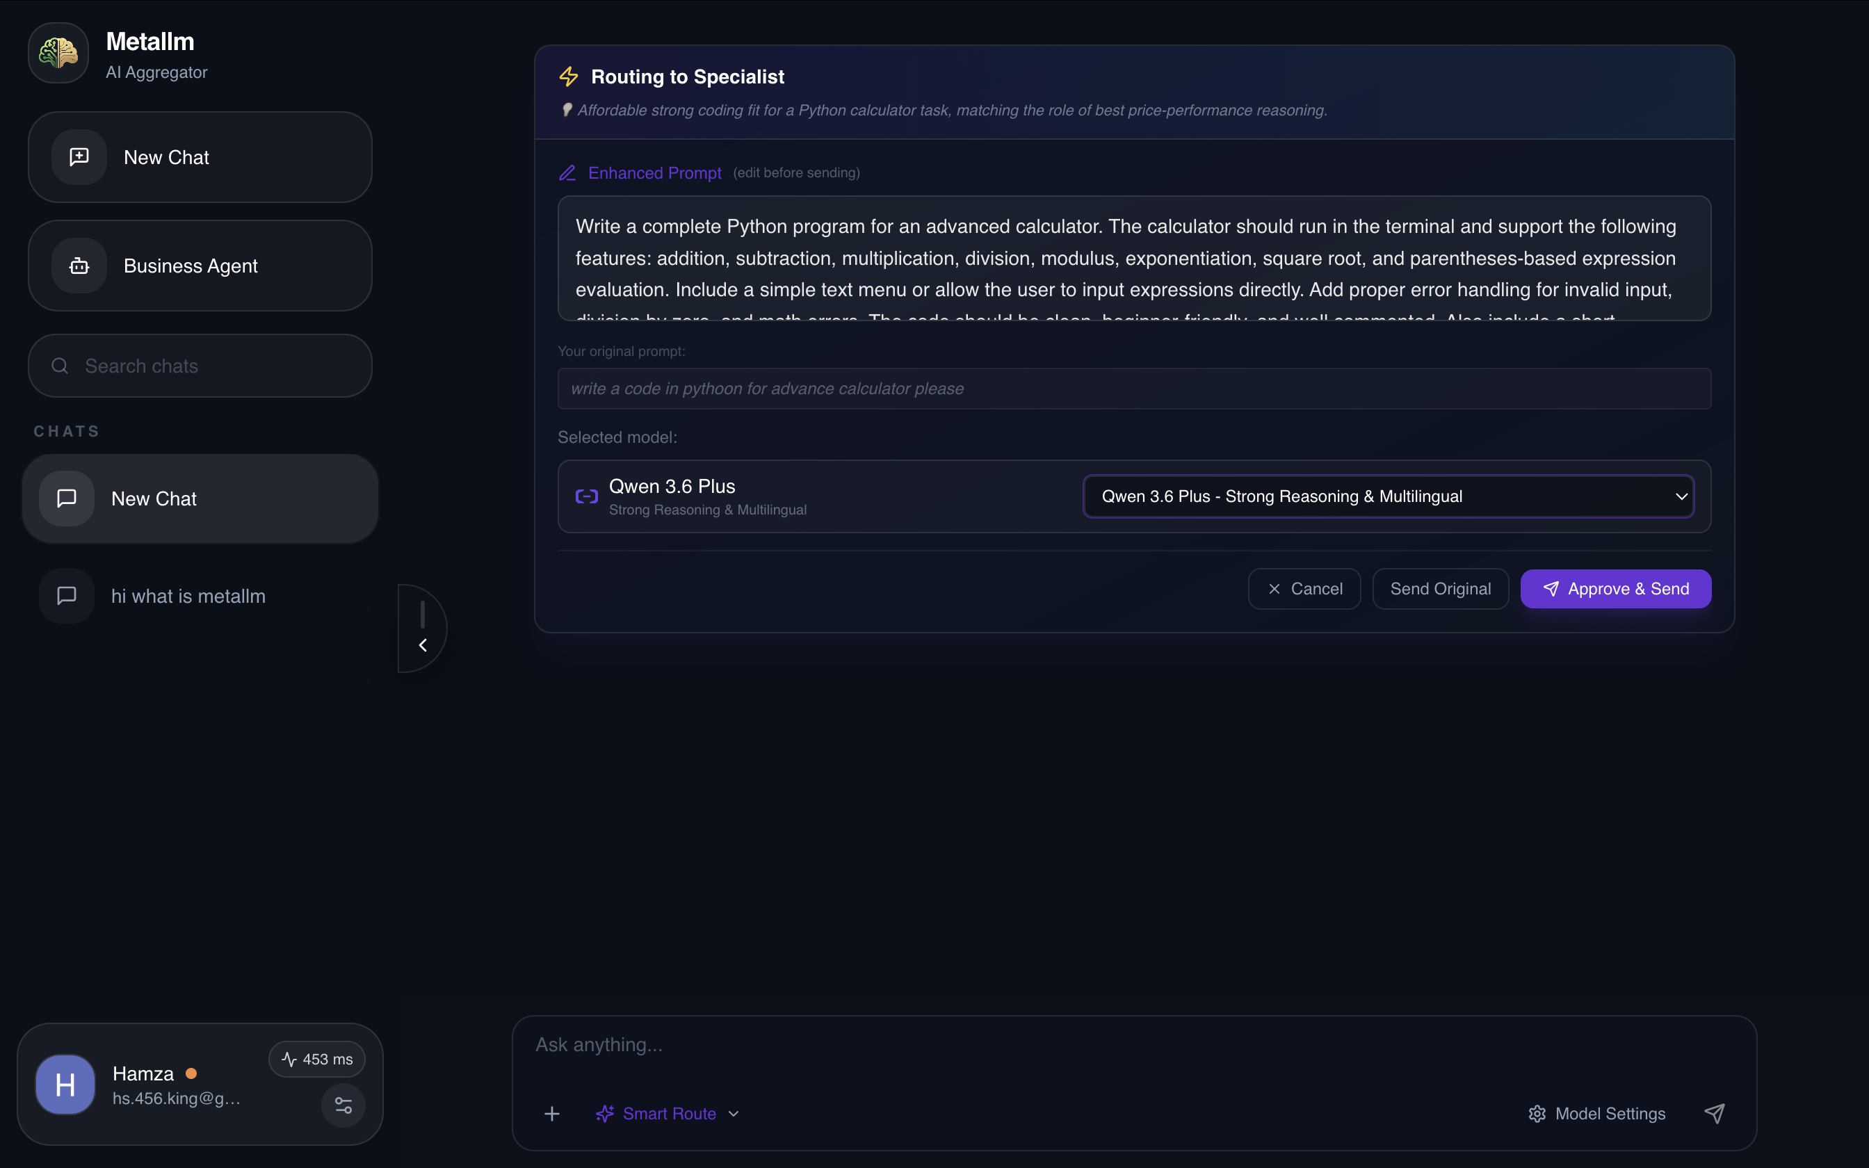
Task: Click the 'Routing to Specialist' heading
Action: pos(688,76)
